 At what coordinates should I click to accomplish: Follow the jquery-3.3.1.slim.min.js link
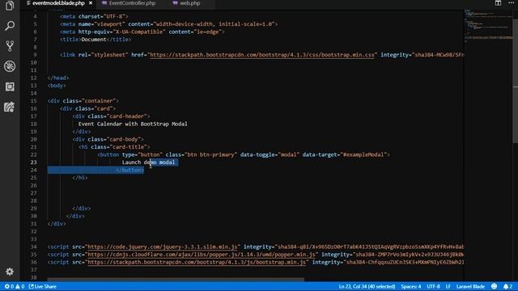coord(162,247)
